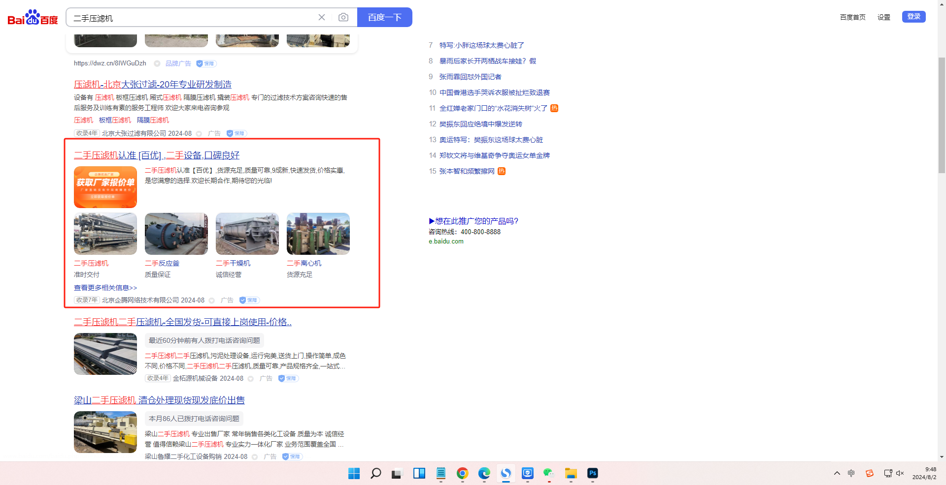Image resolution: width=946 pixels, height=485 pixels.
Task: Show hidden system tray icons
Action: pos(837,473)
